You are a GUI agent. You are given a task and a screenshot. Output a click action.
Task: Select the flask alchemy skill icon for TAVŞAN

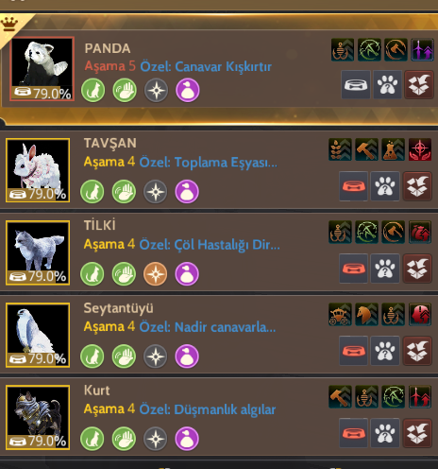(x=393, y=149)
